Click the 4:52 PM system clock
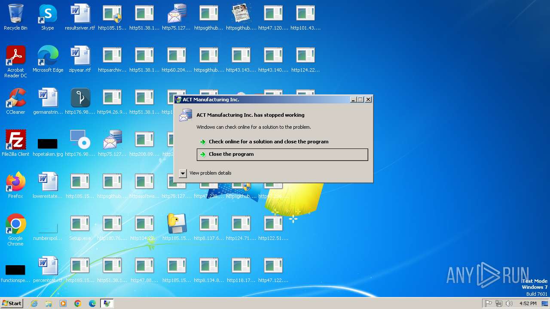The image size is (550, 309). click(528, 303)
